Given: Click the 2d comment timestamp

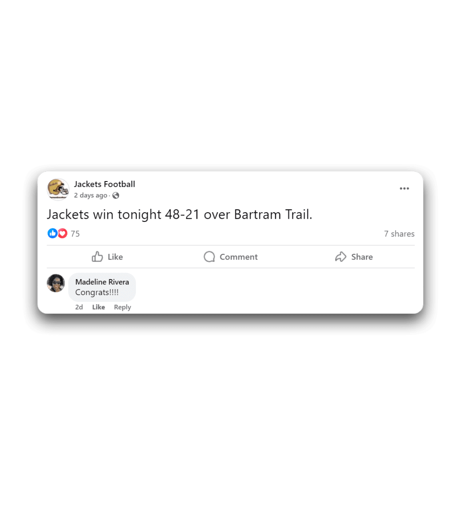Looking at the screenshot, I should point(79,307).
